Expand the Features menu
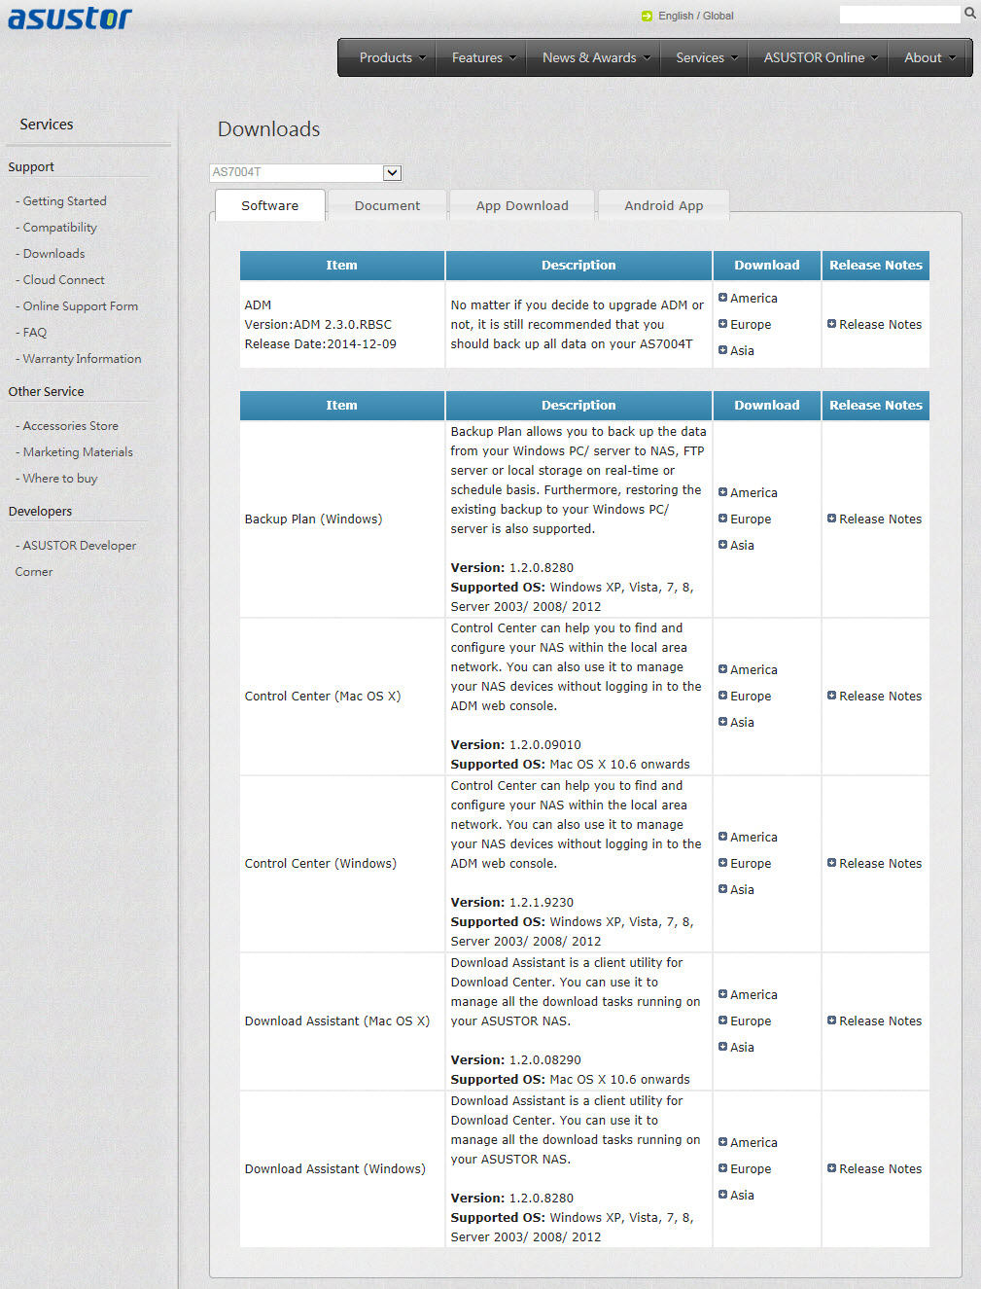The width and height of the screenshot is (981, 1289). (x=483, y=57)
